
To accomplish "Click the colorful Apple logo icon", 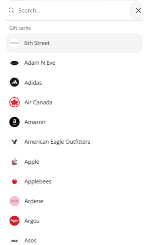I will [14, 162].
